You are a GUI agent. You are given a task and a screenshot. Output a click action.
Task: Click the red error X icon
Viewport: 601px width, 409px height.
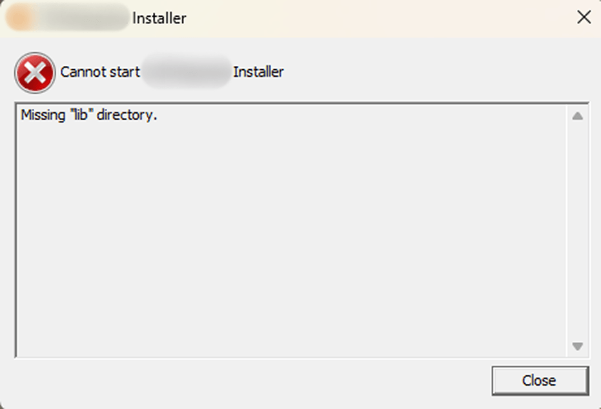click(x=35, y=72)
